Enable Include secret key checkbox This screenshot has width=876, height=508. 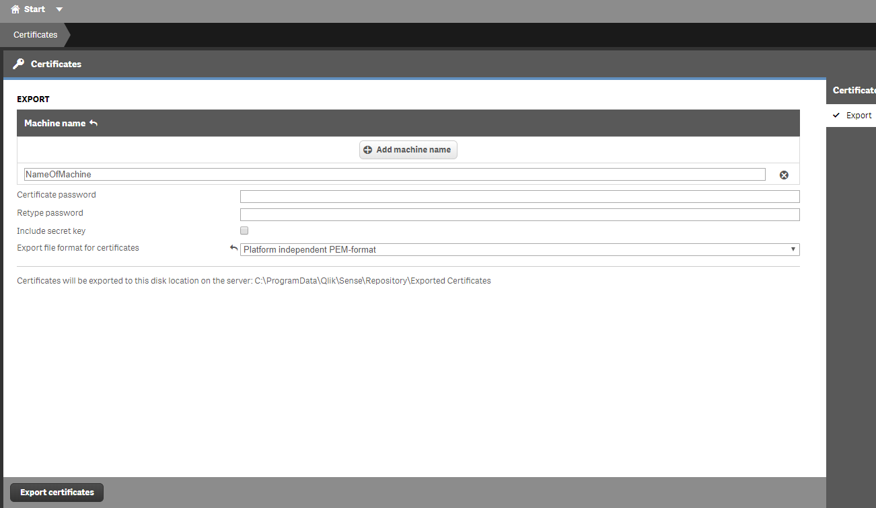244,231
